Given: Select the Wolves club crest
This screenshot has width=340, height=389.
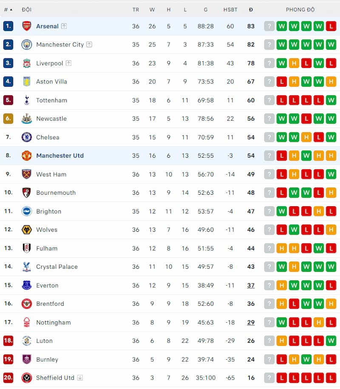Looking at the screenshot, I should click(26, 230).
